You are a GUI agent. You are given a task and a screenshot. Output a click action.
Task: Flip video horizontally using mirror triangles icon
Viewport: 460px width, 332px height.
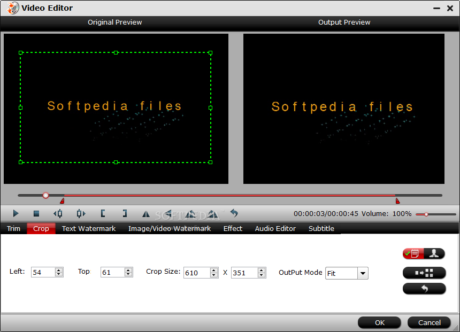[x=146, y=214]
